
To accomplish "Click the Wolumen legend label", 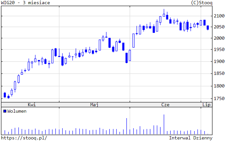I will tap(17, 111).
